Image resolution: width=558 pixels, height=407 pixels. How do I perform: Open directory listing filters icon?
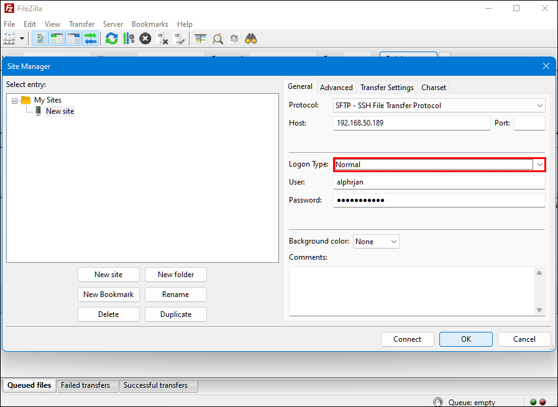pos(200,39)
